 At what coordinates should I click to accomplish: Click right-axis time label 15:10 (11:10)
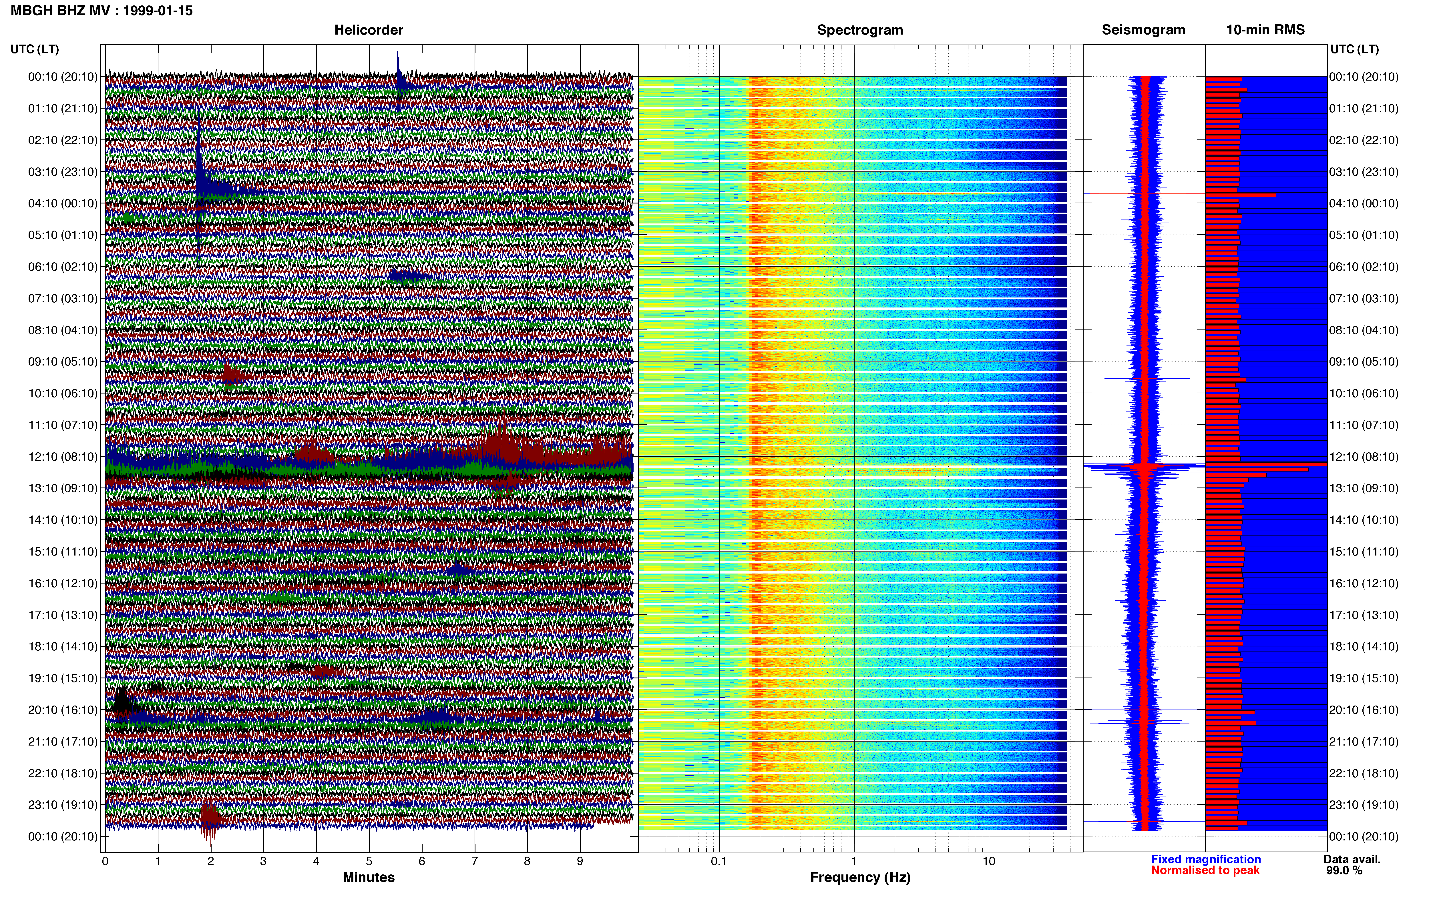pos(1364,552)
